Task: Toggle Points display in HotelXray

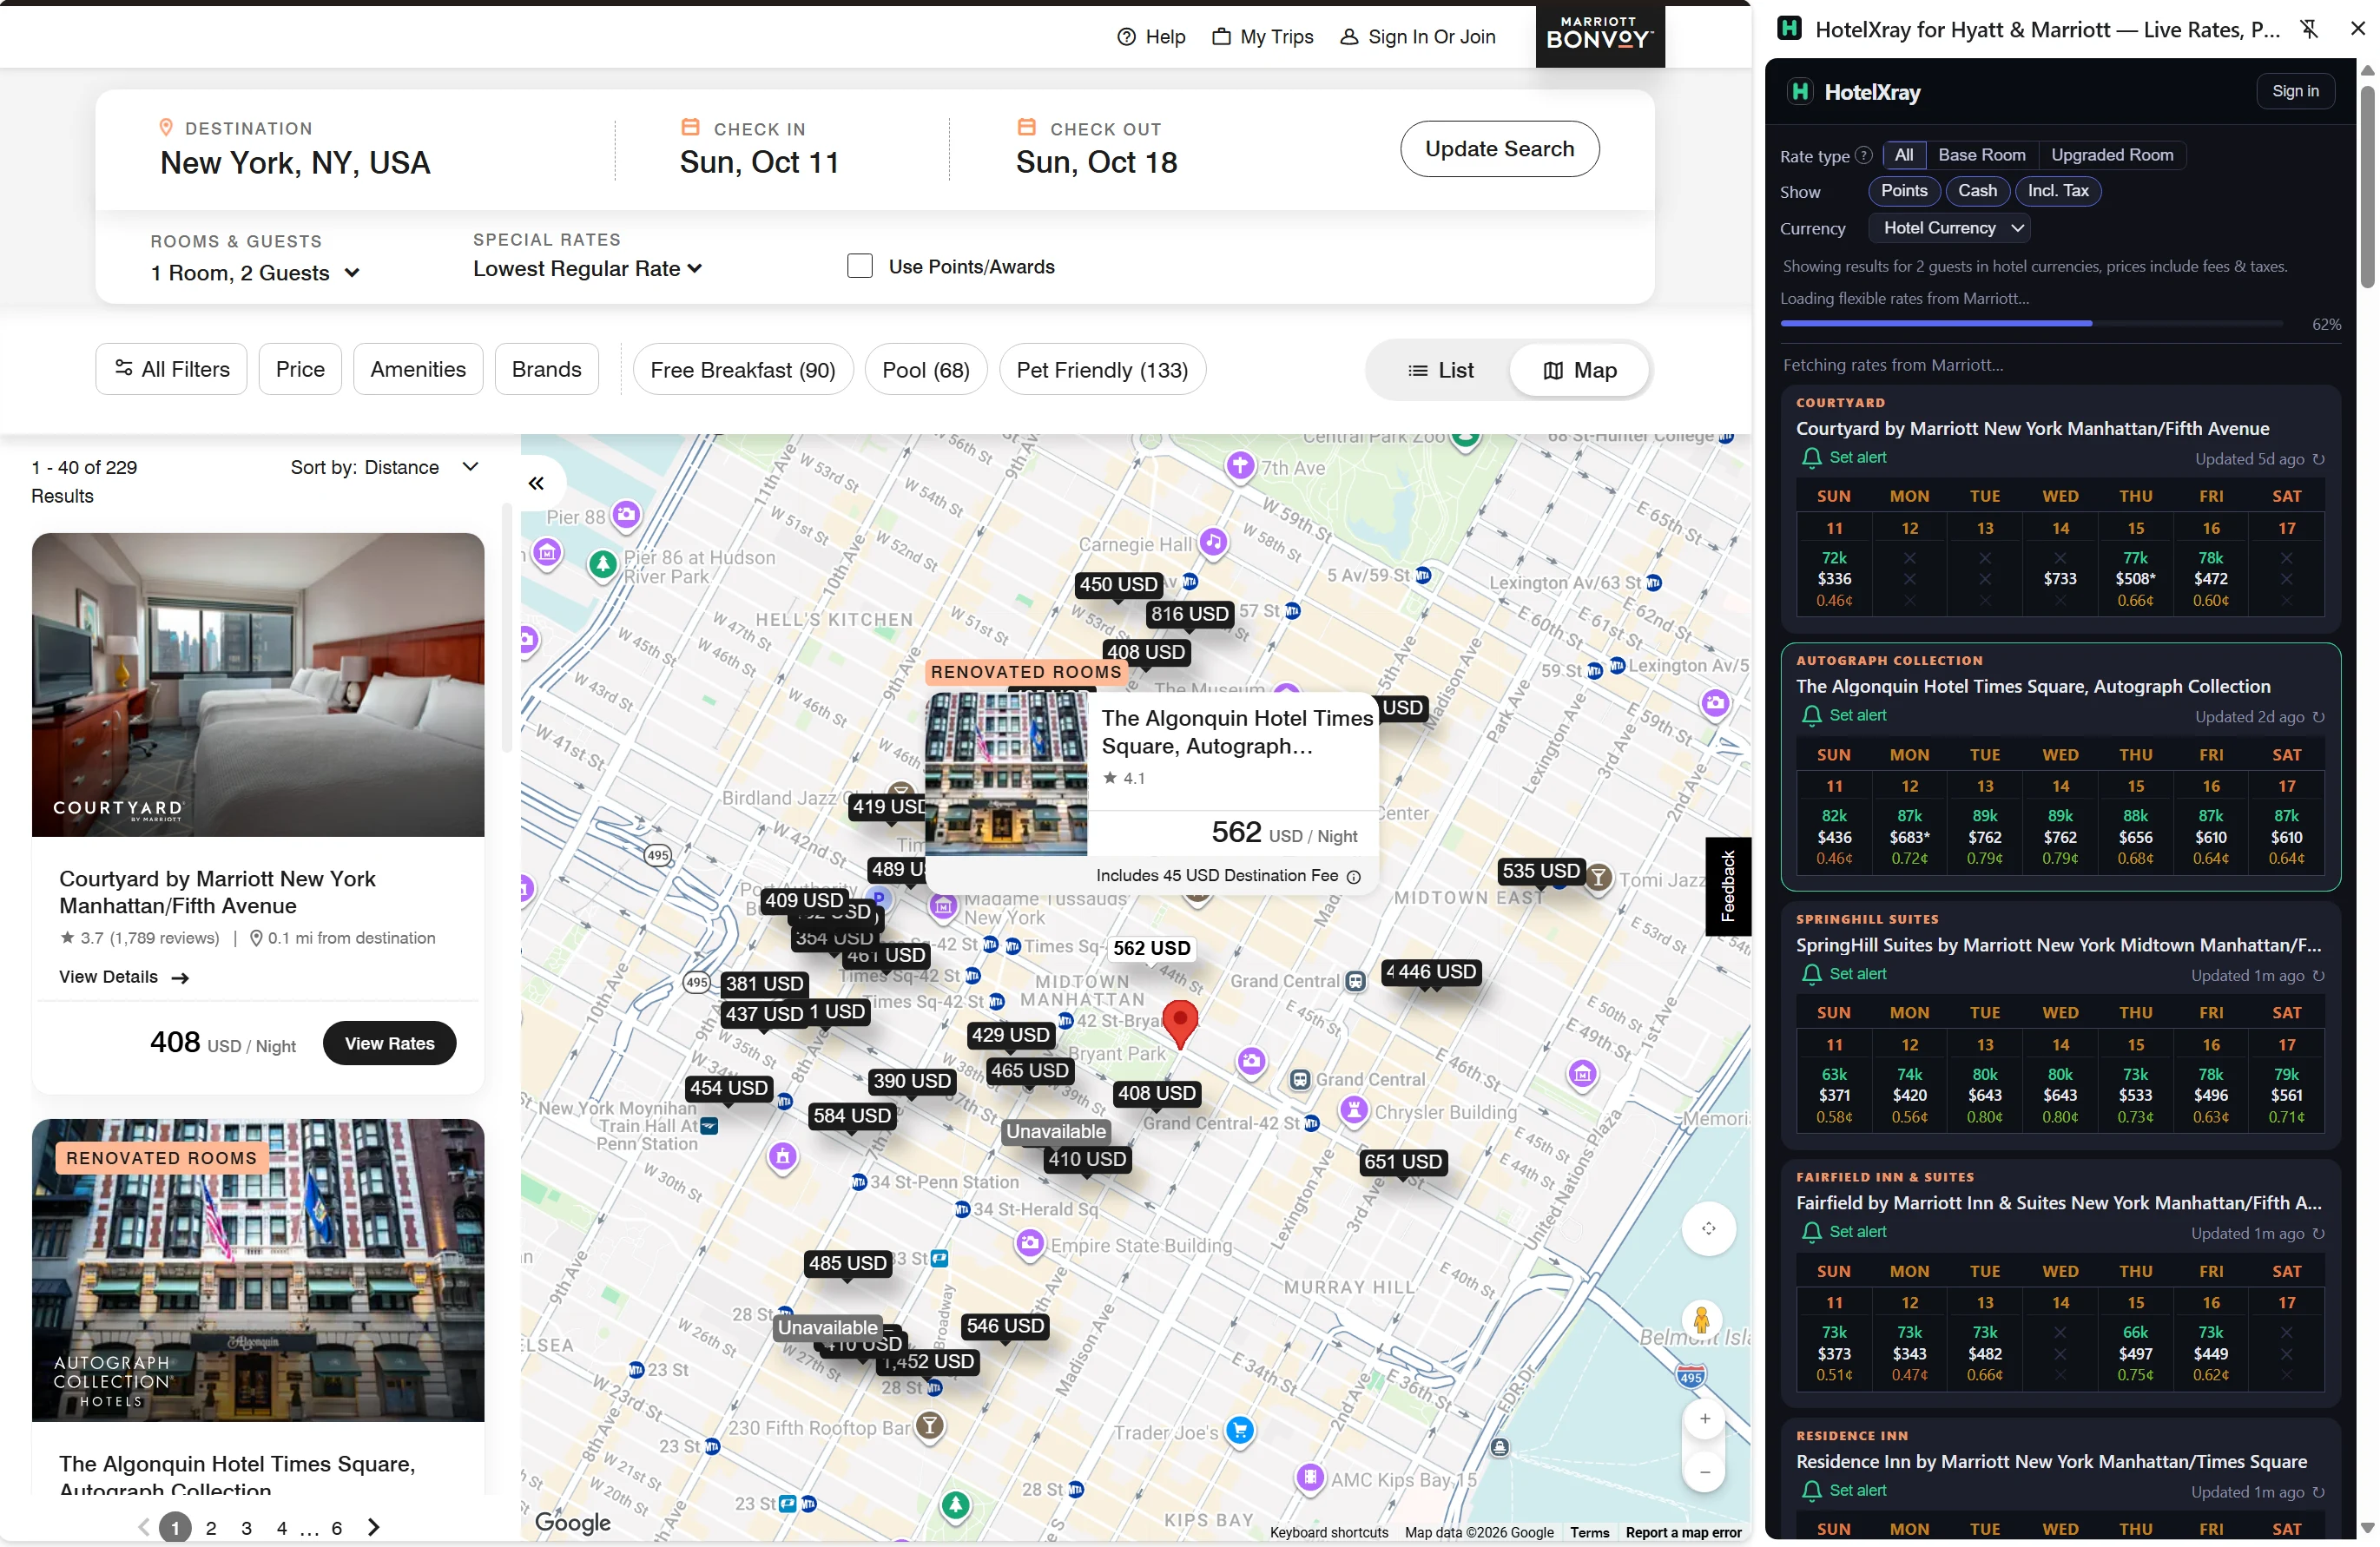Action: click(x=1903, y=191)
